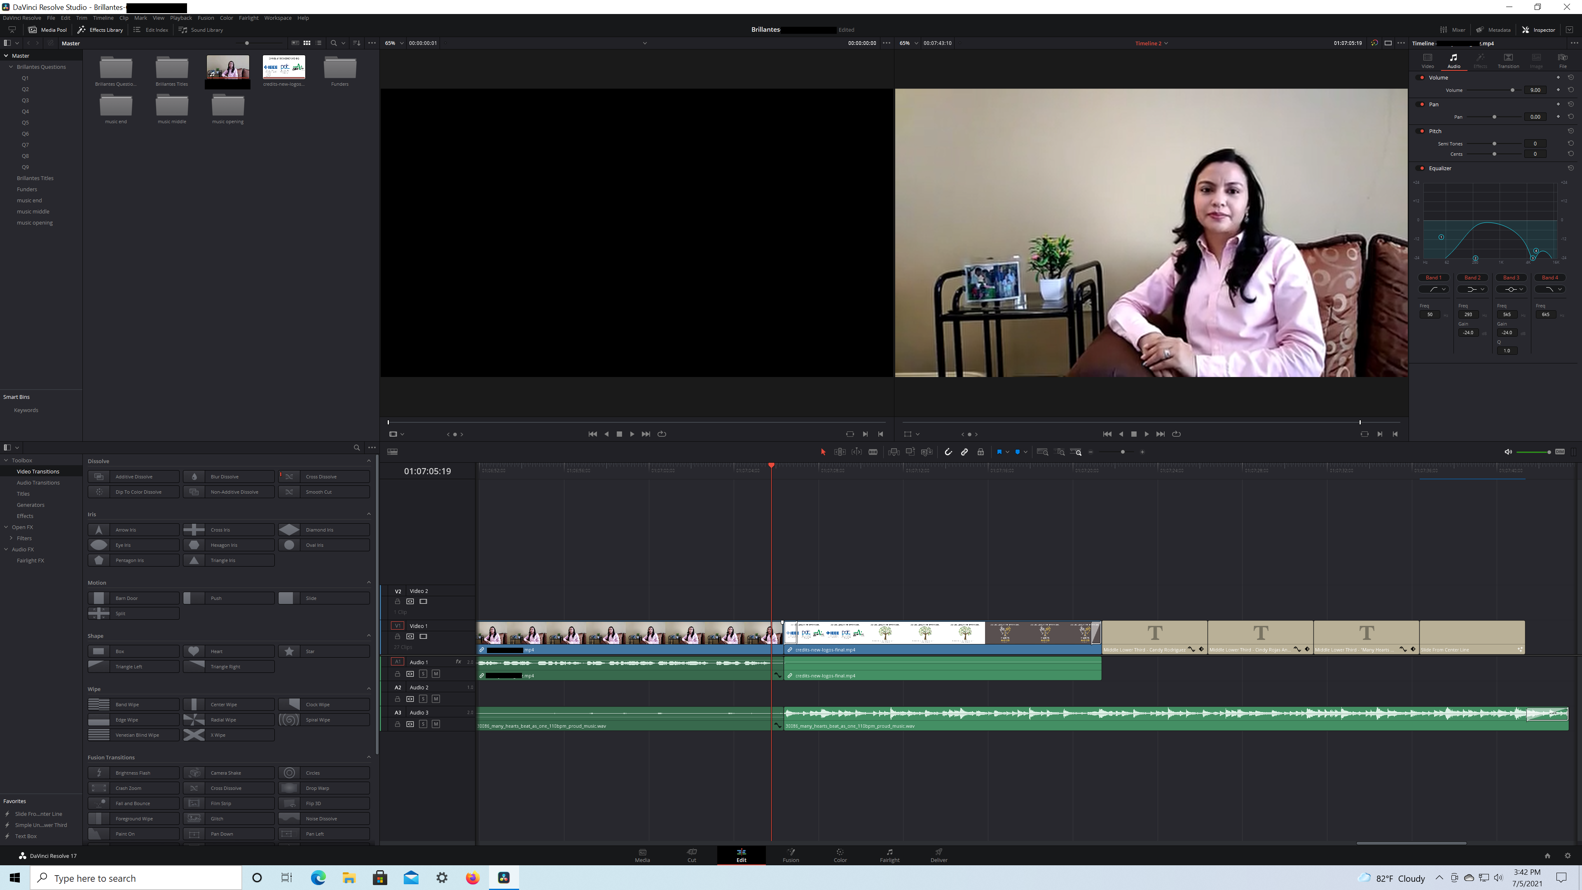
Task: Mute the Audio 1 track
Action: pos(435,674)
